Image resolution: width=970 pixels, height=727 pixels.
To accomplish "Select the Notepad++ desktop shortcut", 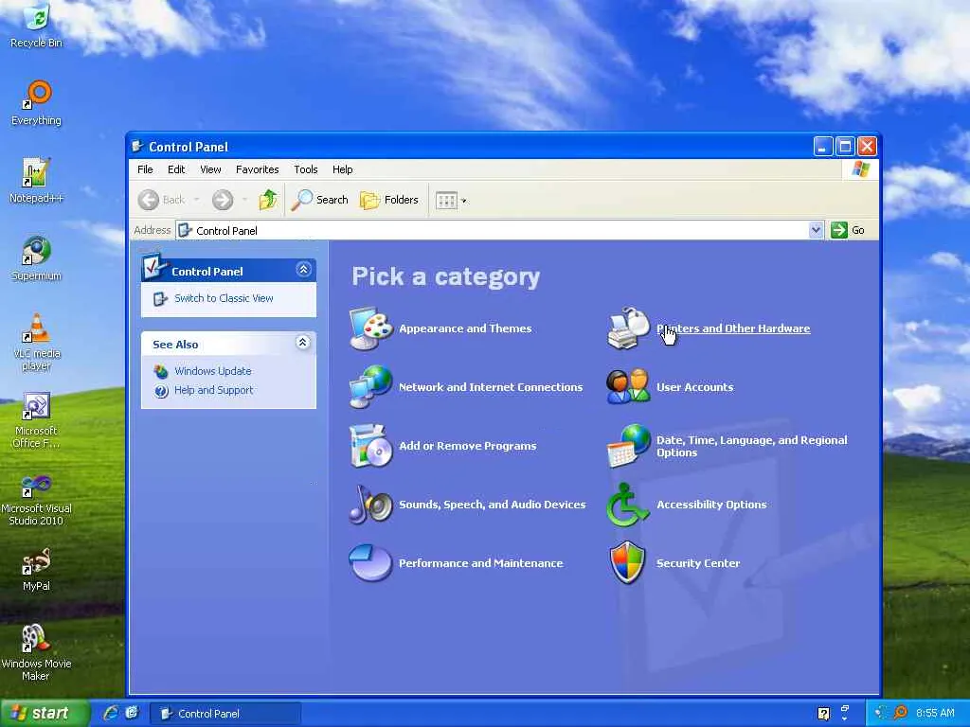I will 37,181.
